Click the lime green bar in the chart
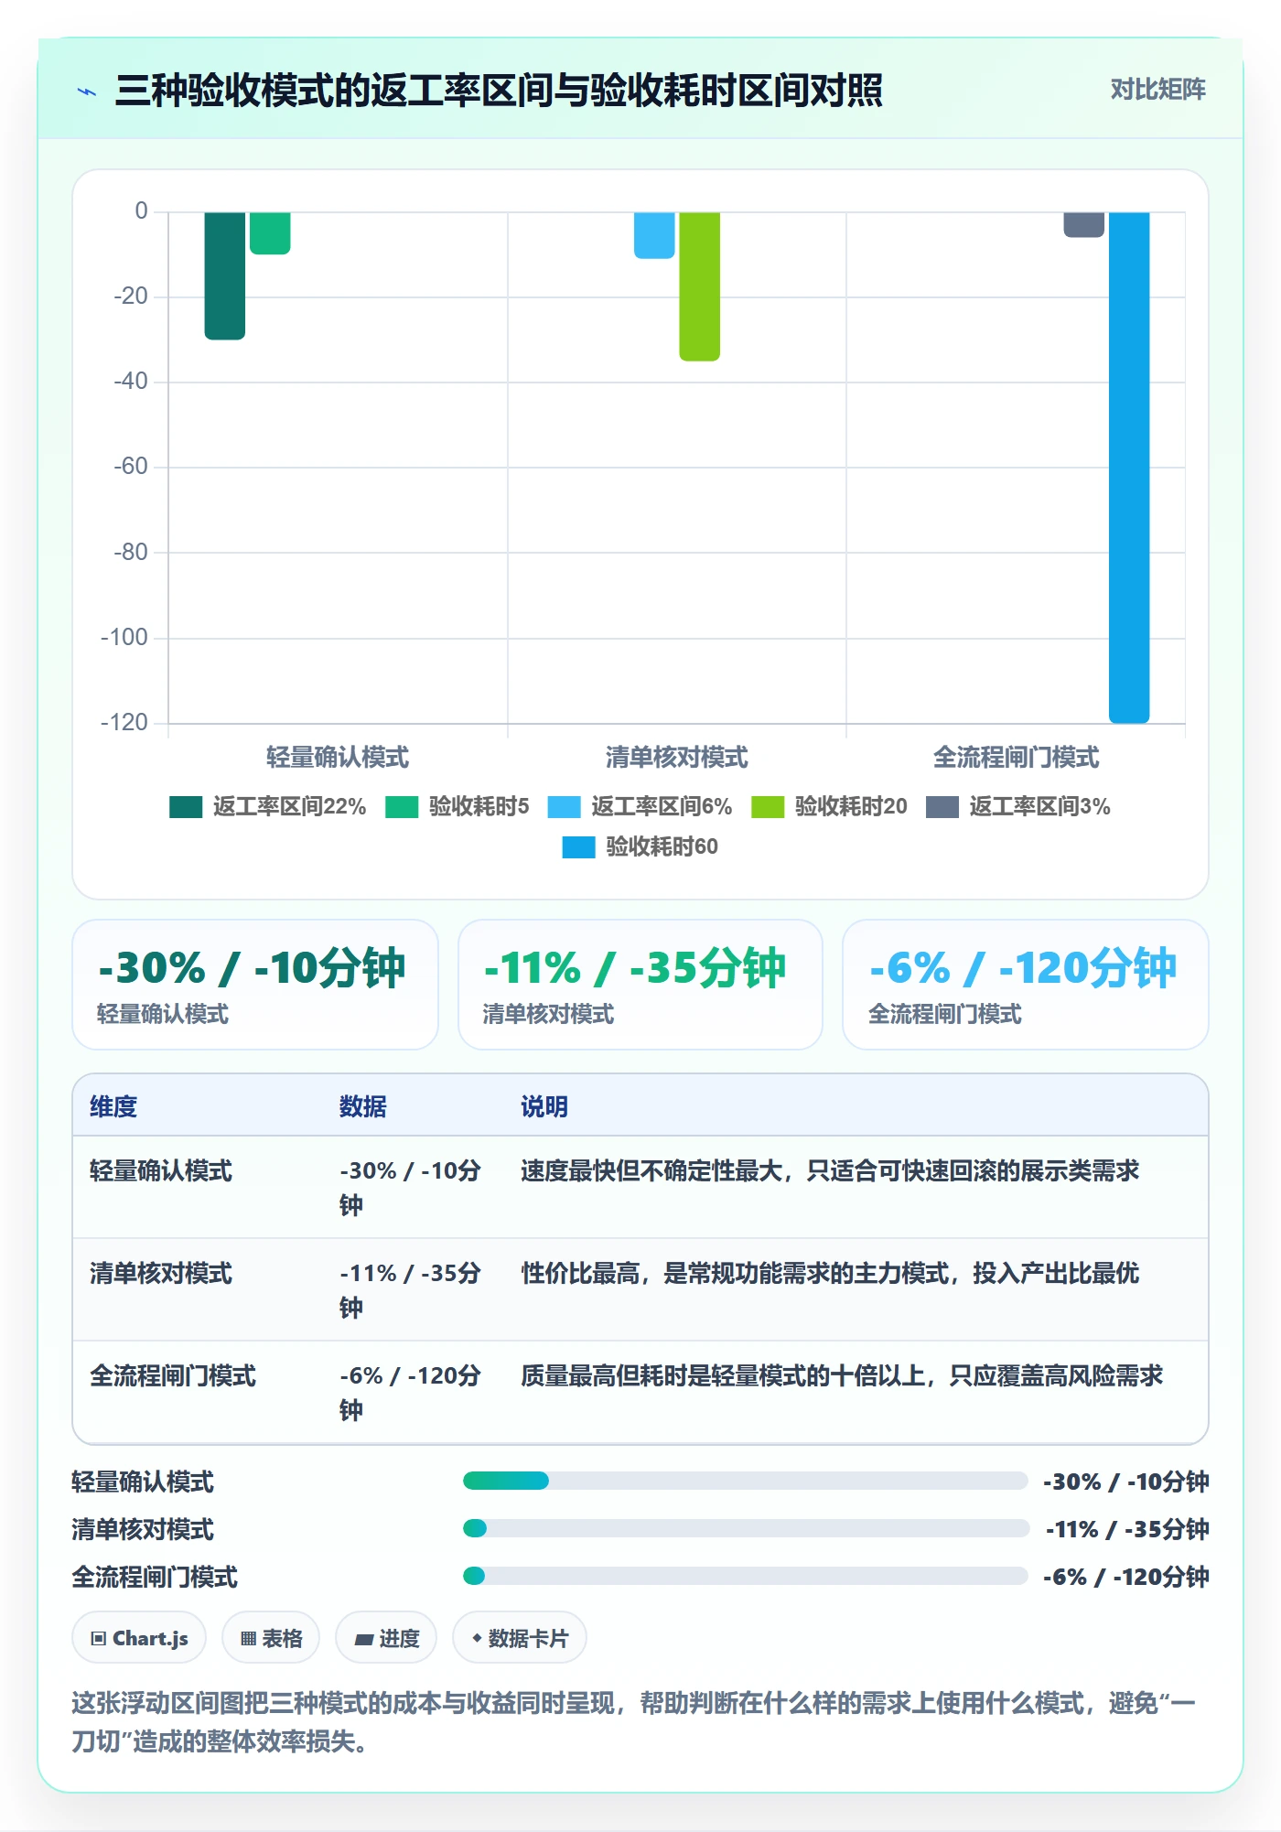 (x=699, y=286)
